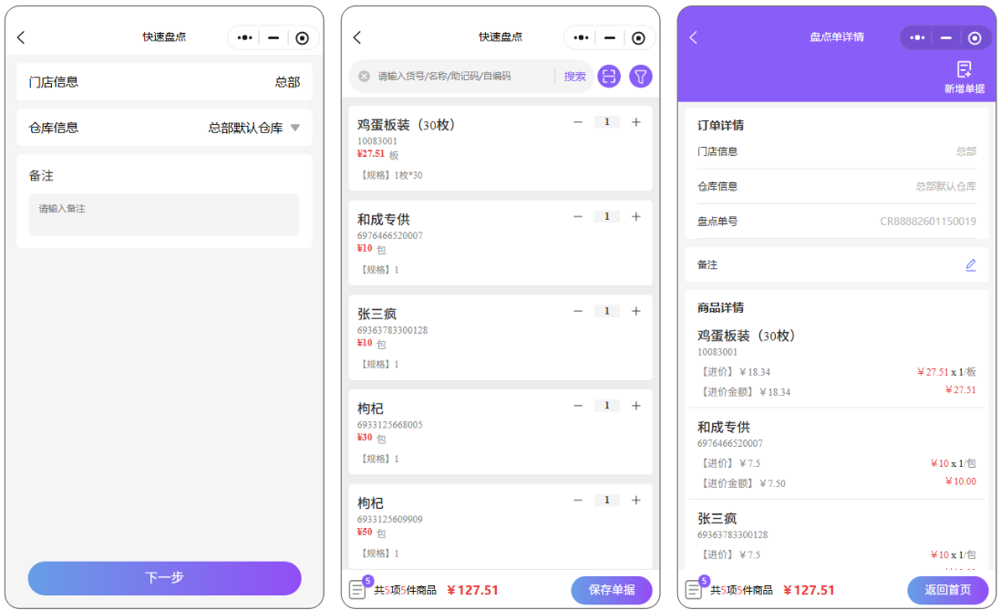This screenshot has height=610, width=1000.
Task: Increase quantity of 鸡蛋板装（30枚）
Action: tap(636, 122)
